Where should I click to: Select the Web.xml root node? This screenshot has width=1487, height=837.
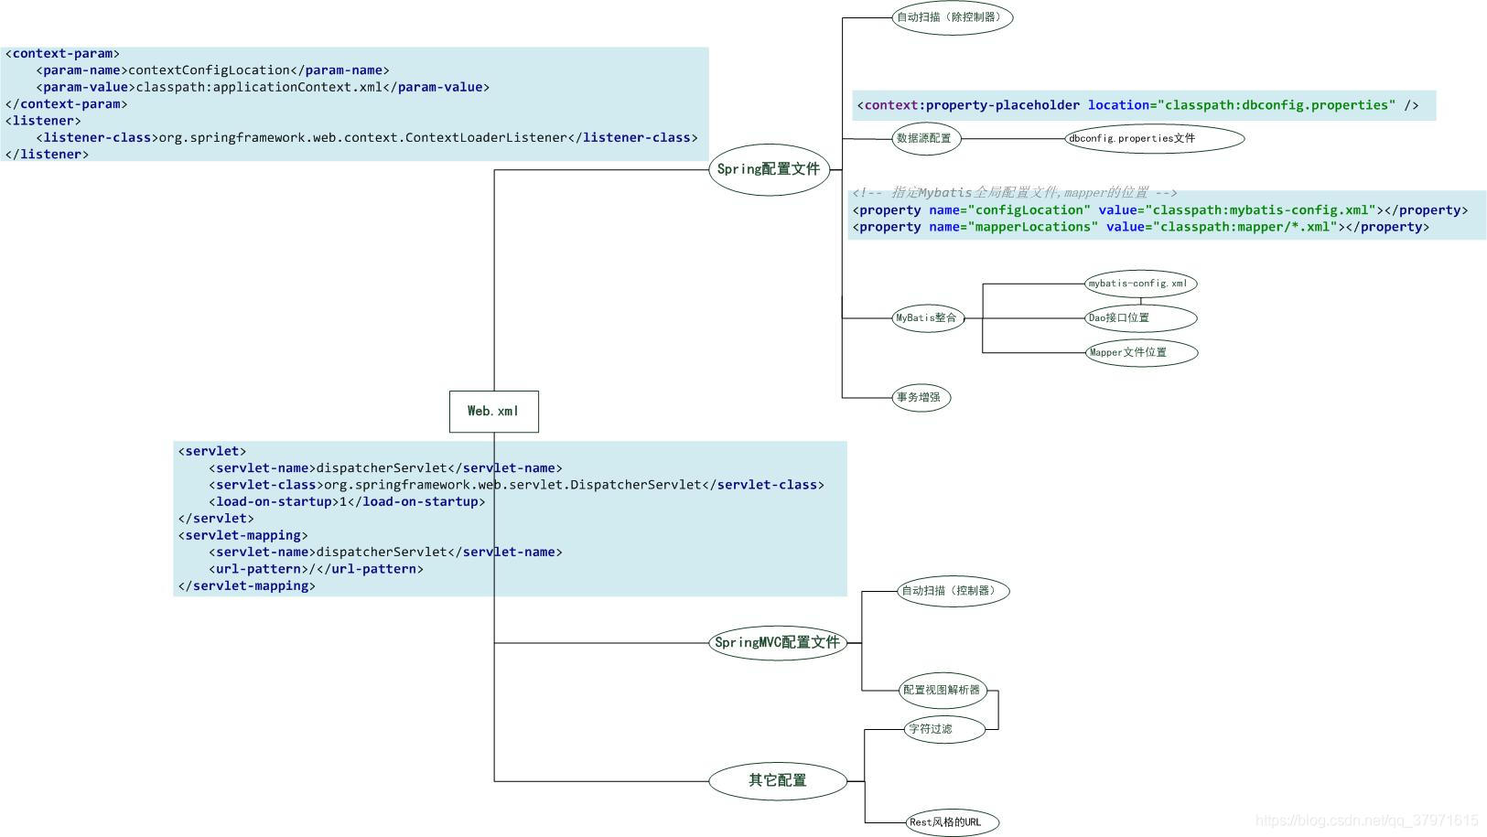(x=494, y=412)
